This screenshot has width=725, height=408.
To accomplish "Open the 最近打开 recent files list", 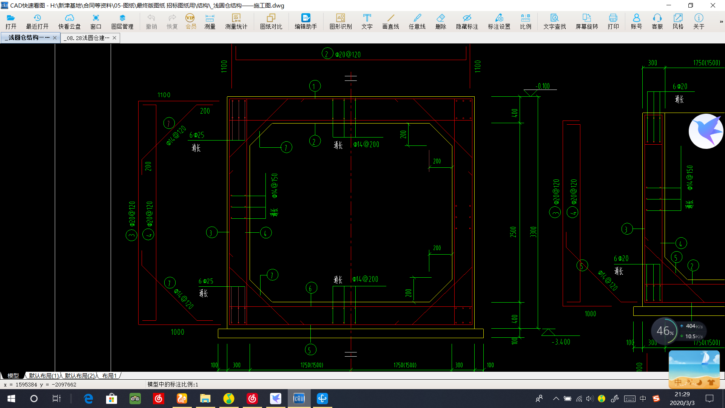I will point(37,22).
